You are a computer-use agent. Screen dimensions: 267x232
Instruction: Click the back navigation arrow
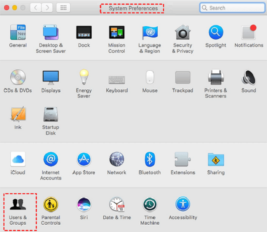35,8
